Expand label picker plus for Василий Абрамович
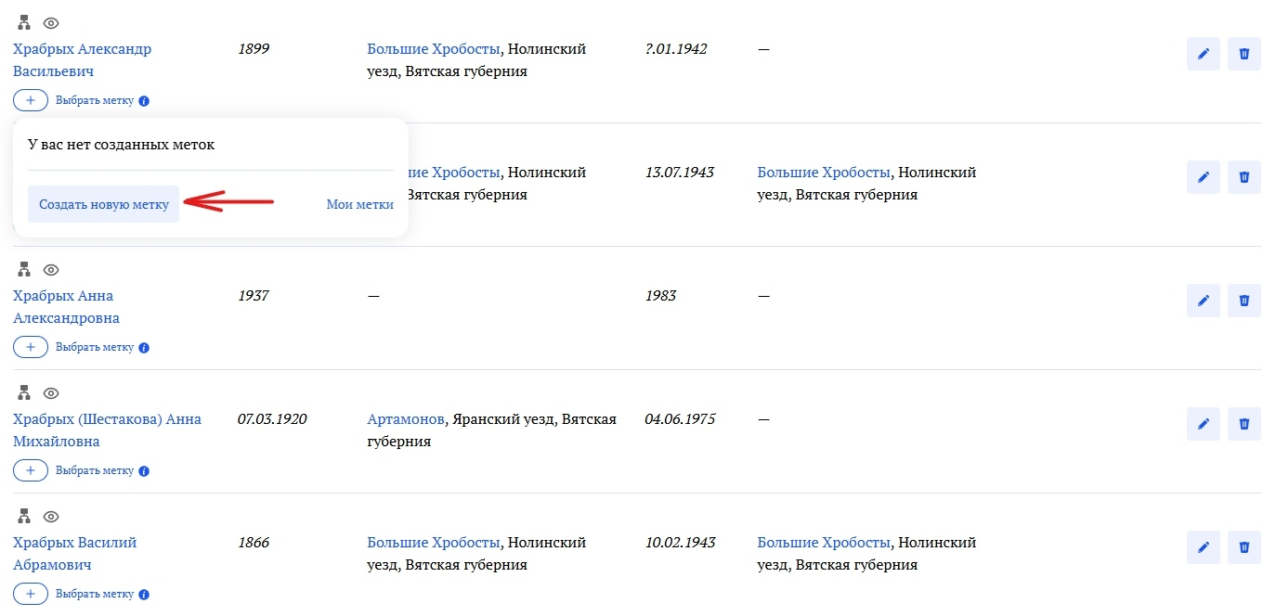This screenshot has height=616, width=1276. (x=31, y=594)
